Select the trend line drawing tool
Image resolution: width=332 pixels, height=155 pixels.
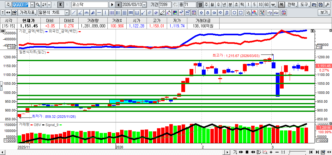coord(74,13)
